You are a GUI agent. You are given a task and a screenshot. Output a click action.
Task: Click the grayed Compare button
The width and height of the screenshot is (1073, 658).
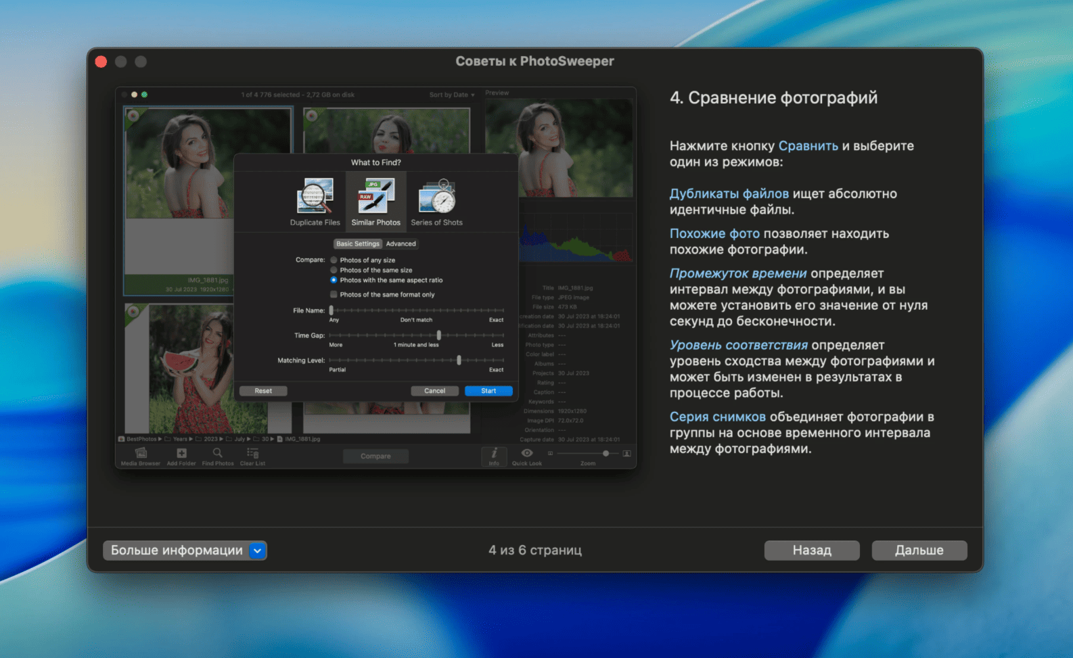[375, 456]
